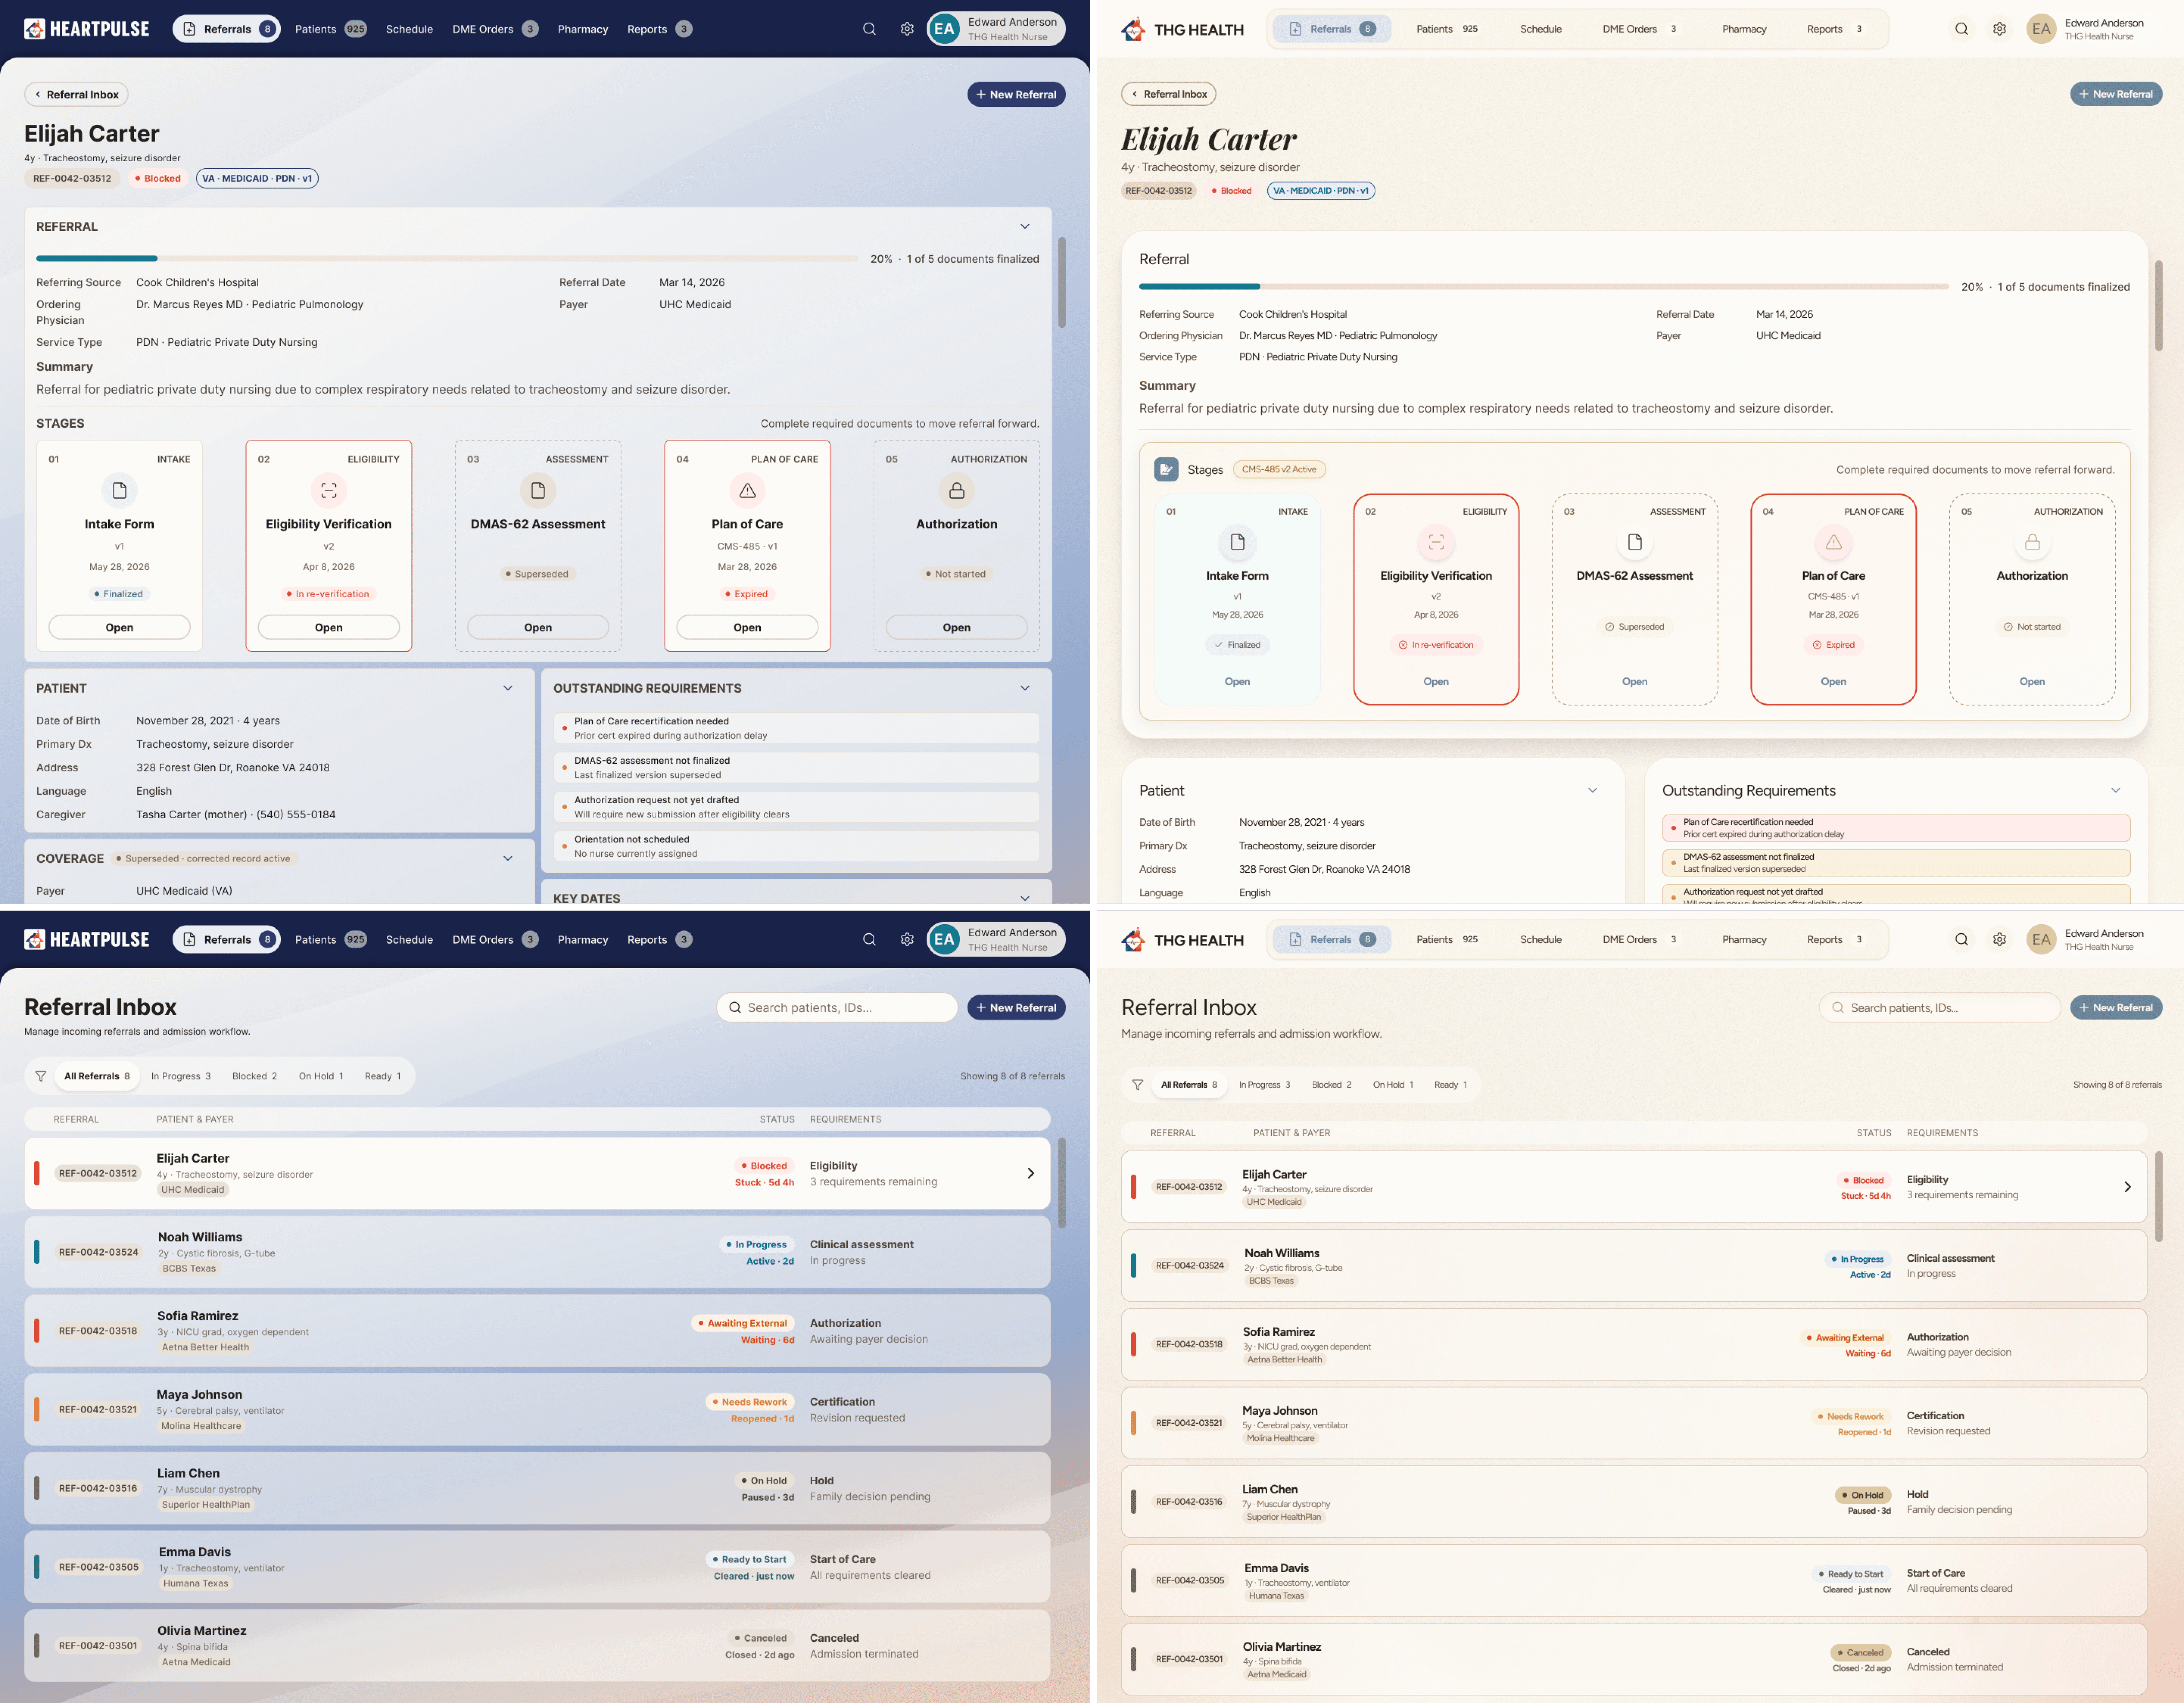
Task: Click Intake Form document icon in THG Health stages
Action: pyautogui.click(x=1237, y=542)
